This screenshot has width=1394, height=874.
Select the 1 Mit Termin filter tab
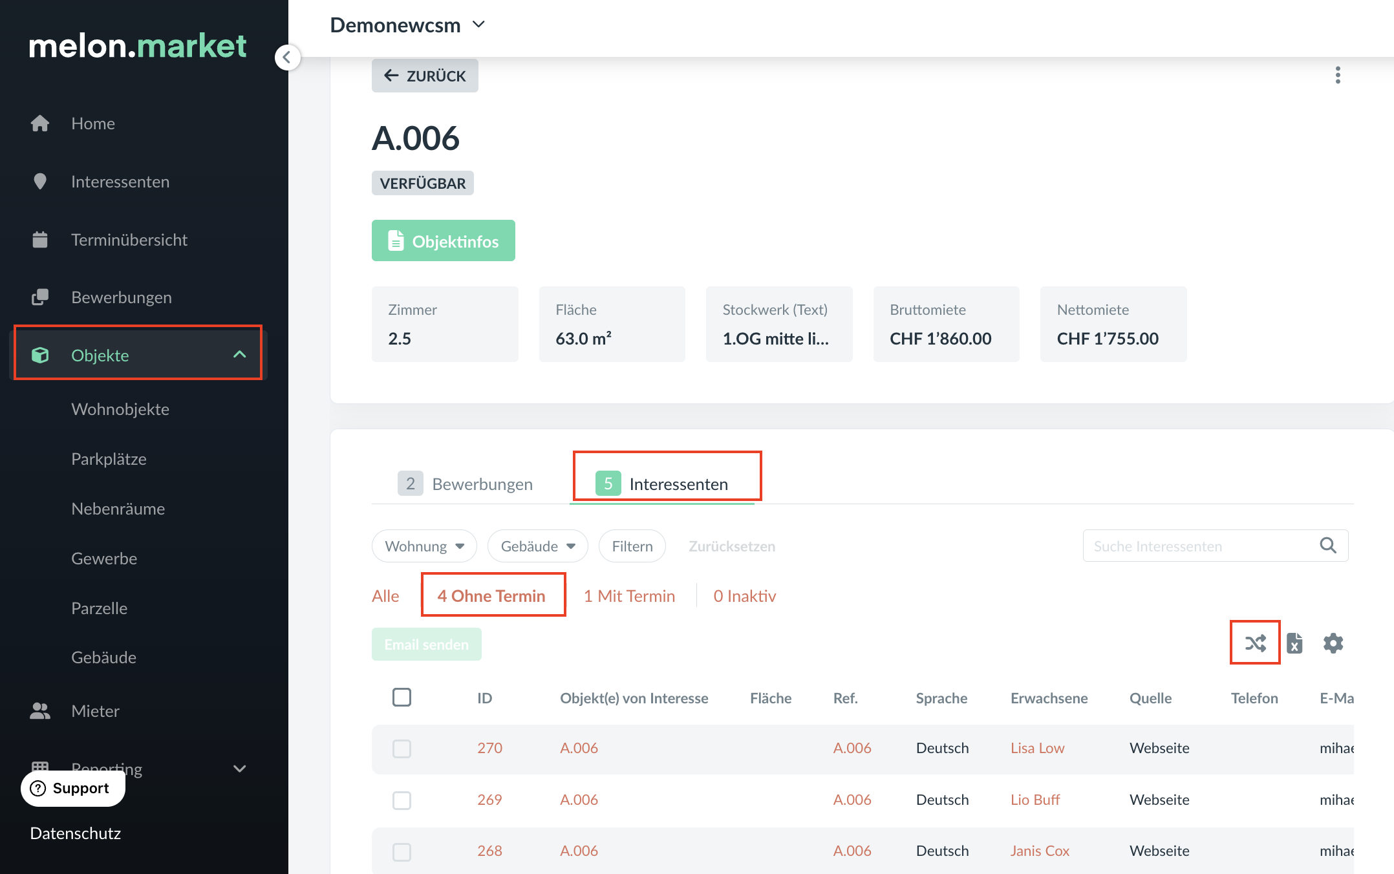pos(629,595)
